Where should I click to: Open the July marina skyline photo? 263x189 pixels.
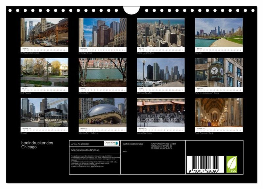[161, 72]
